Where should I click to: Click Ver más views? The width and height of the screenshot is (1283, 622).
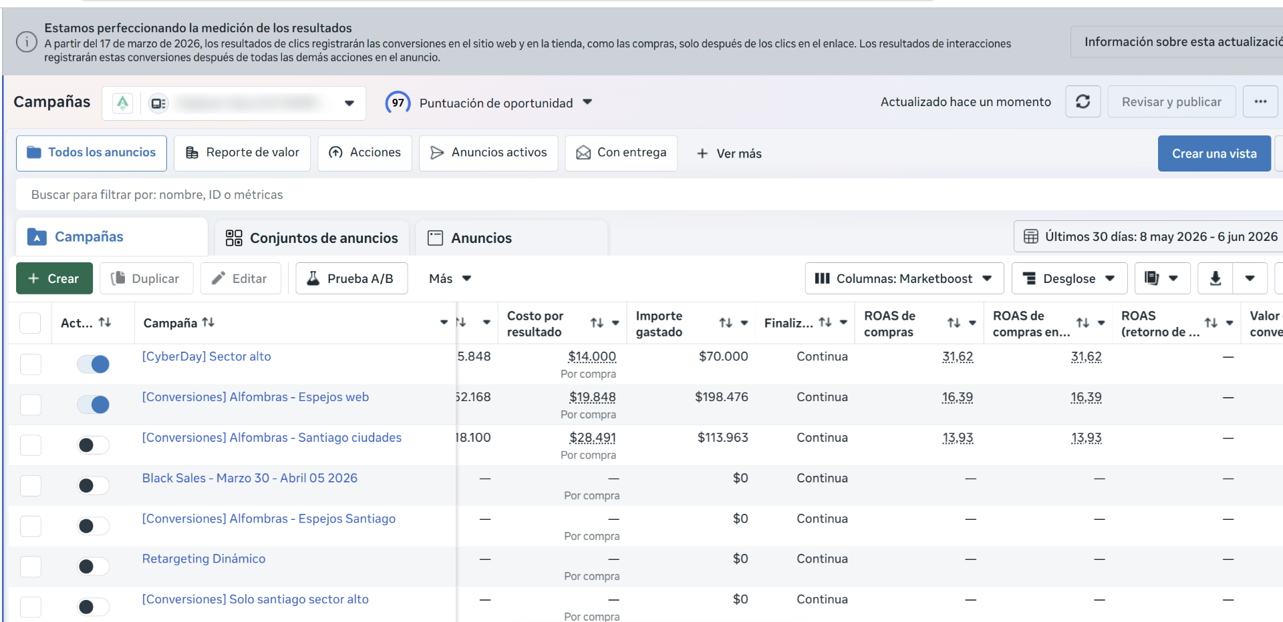tap(729, 153)
